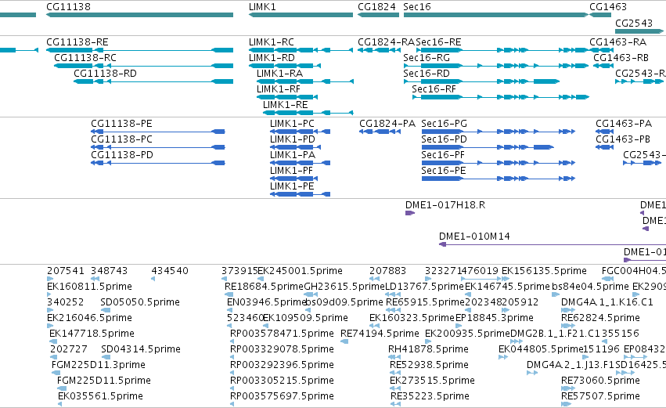The image size is (666, 408).
Task: Click transcript Sec16-RD
Action: (481, 81)
